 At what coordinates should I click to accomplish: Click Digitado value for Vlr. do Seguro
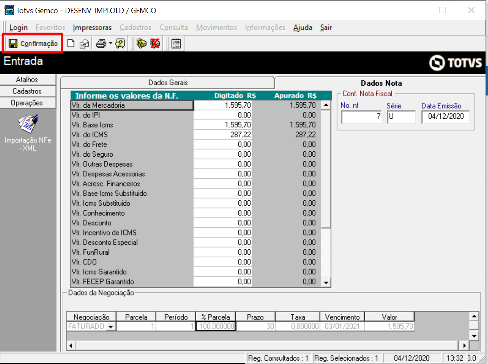pos(222,154)
